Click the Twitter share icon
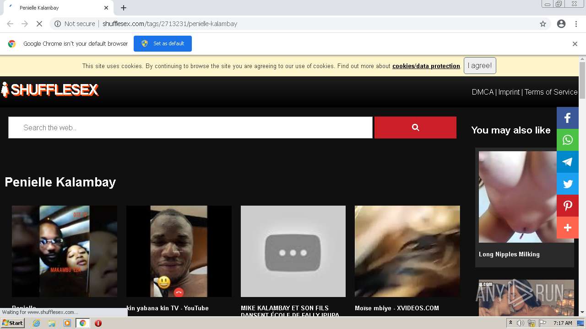The width and height of the screenshot is (586, 329). click(x=568, y=184)
